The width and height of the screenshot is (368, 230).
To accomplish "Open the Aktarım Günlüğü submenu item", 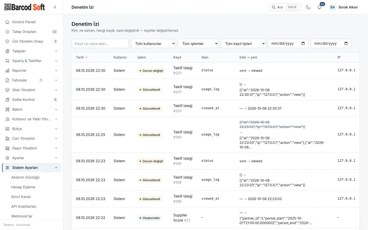I will (25, 177).
